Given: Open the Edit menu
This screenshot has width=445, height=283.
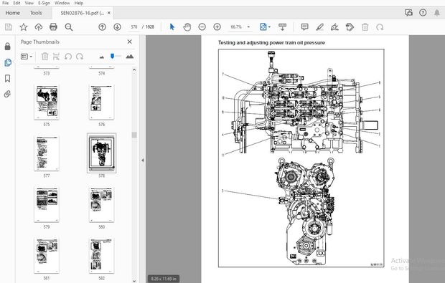Looking at the screenshot, I should pyautogui.click(x=17, y=3).
